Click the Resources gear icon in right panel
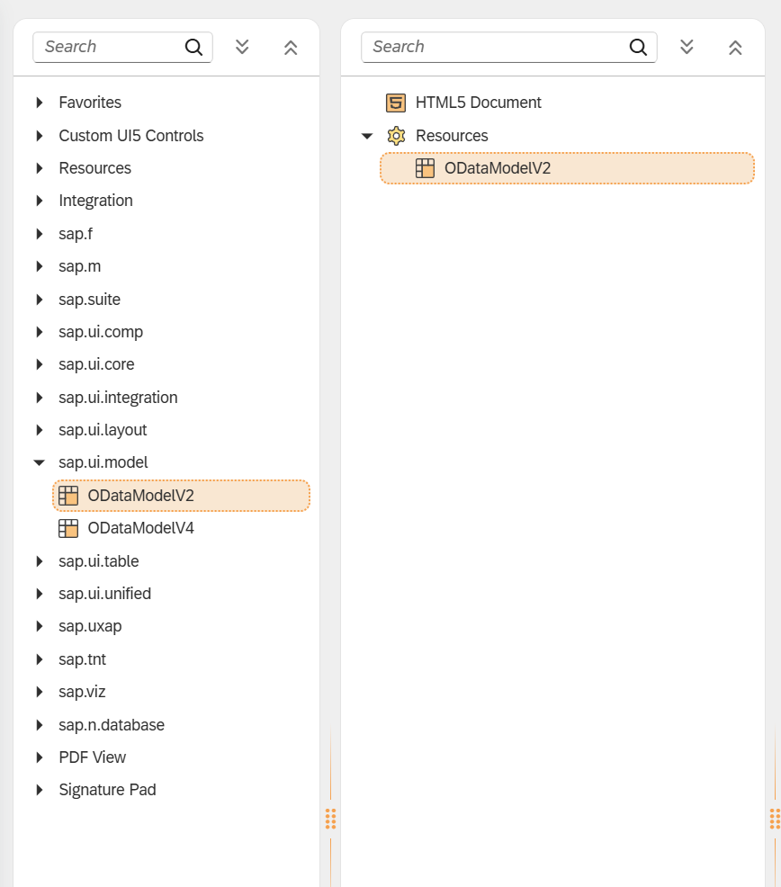The image size is (781, 887). (395, 136)
